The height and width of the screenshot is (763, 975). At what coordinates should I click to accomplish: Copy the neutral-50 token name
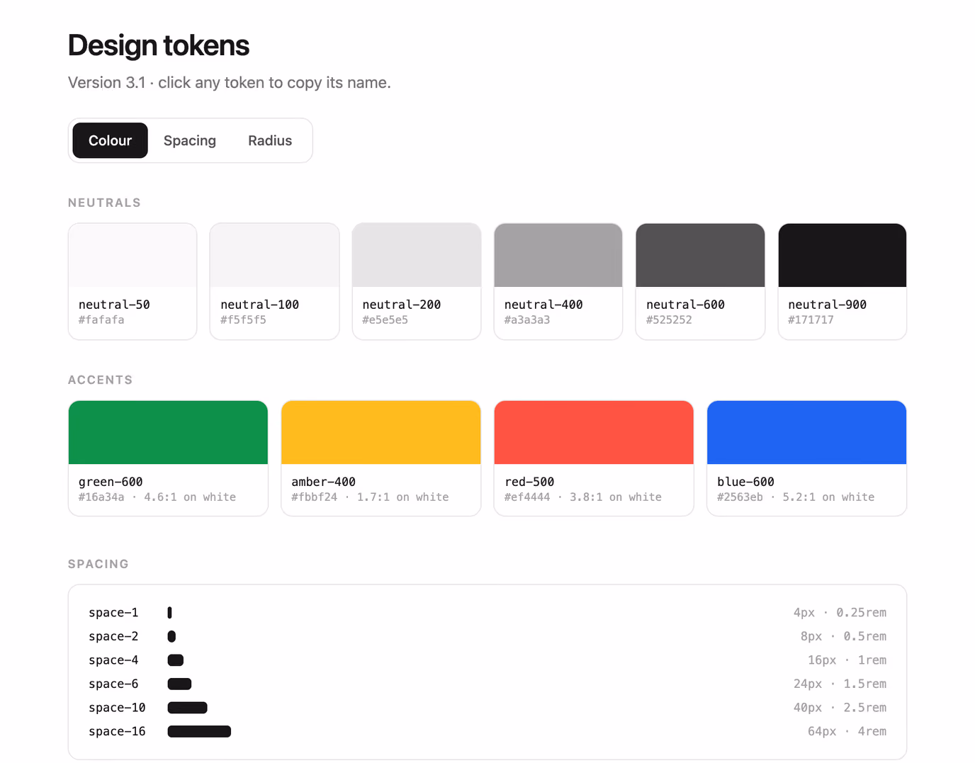pos(114,305)
